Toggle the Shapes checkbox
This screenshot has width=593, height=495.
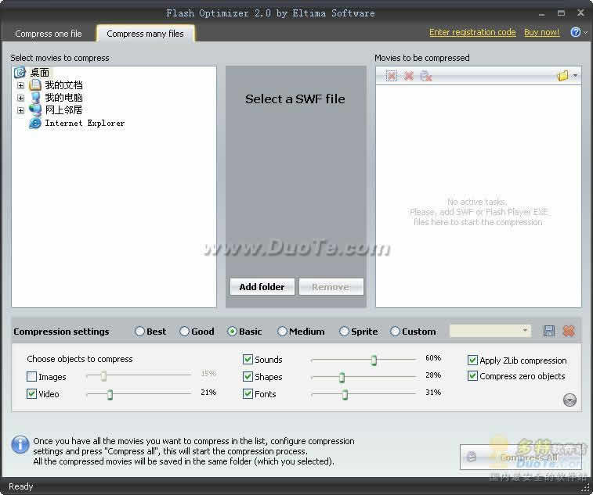[248, 376]
